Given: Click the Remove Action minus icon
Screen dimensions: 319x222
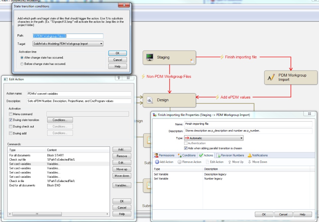Looking at the screenshot, I should (179, 162).
